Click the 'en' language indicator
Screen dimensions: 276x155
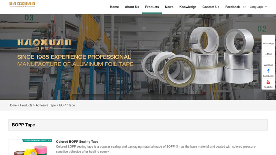[x=244, y=7]
